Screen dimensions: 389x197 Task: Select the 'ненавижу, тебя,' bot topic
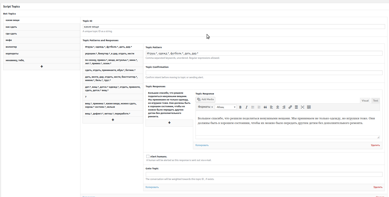tap(41, 60)
